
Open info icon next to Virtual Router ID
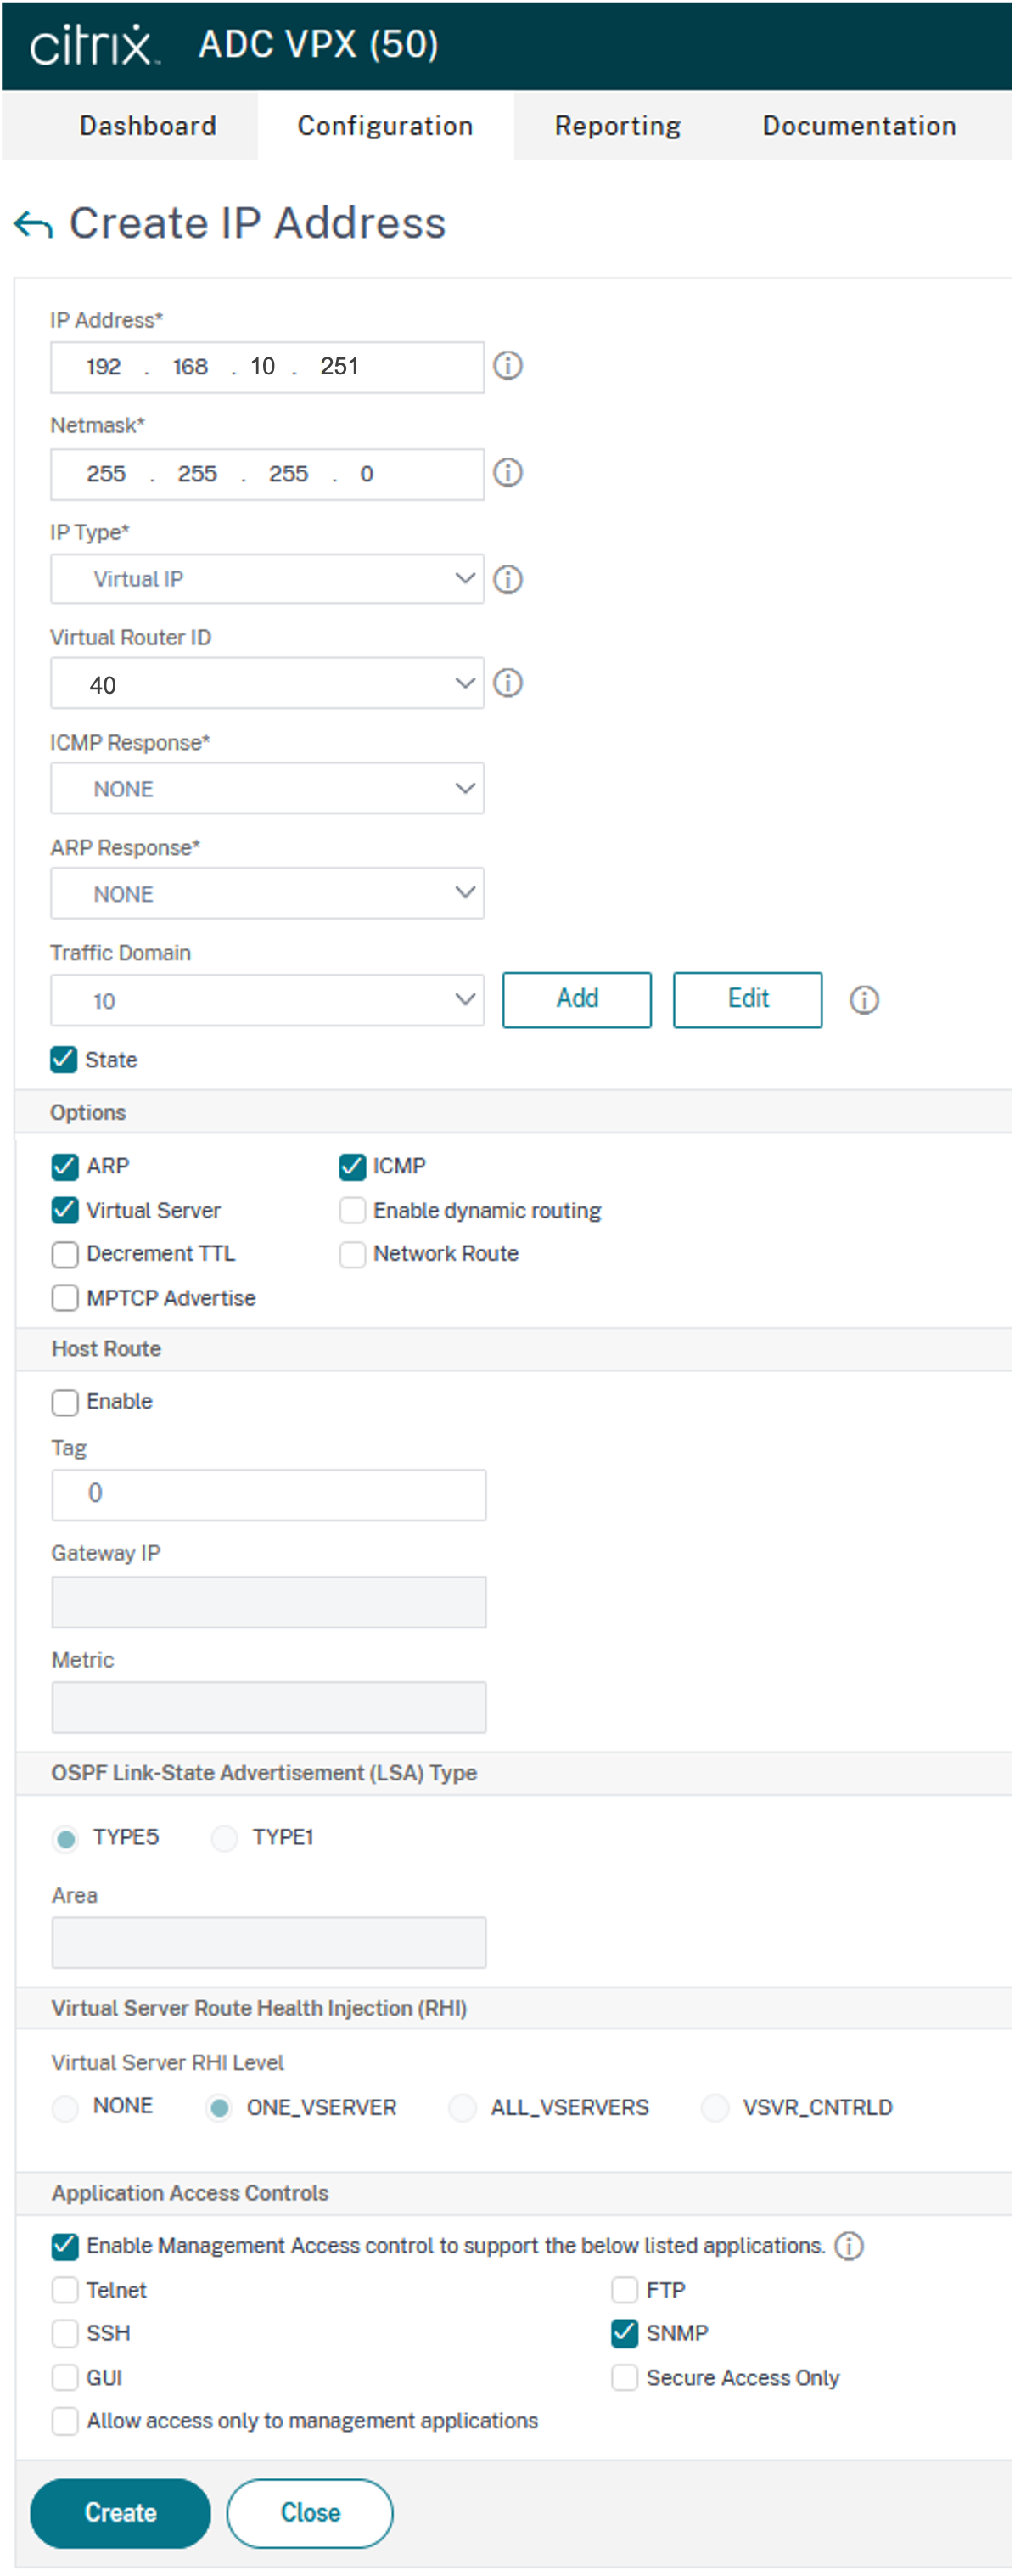[x=508, y=683]
